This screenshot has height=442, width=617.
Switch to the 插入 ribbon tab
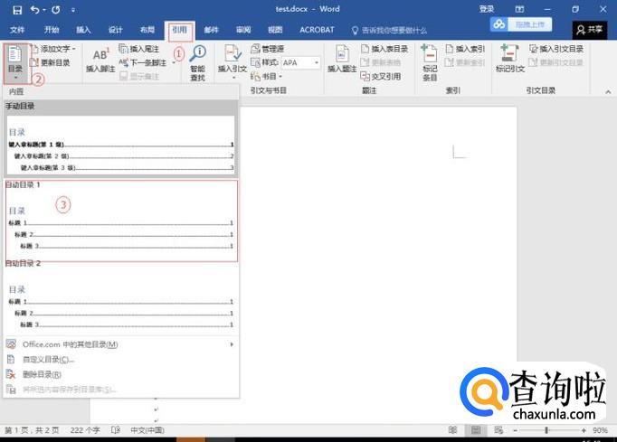coord(83,30)
